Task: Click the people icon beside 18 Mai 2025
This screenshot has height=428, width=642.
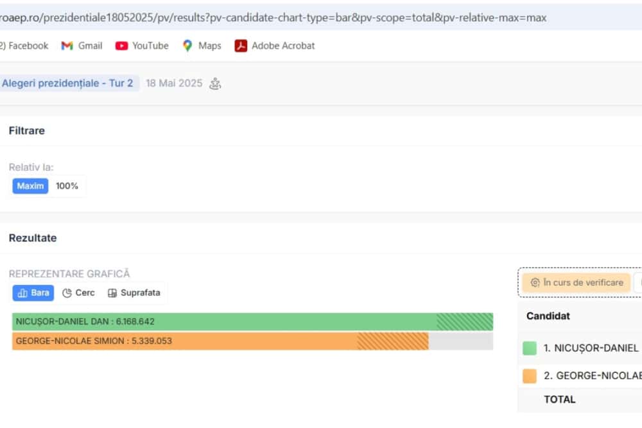Action: tap(216, 83)
